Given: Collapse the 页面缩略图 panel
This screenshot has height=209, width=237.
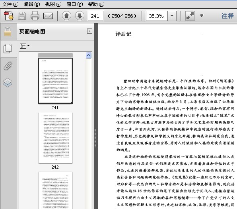Looking at the screenshot, I should point(89,31).
